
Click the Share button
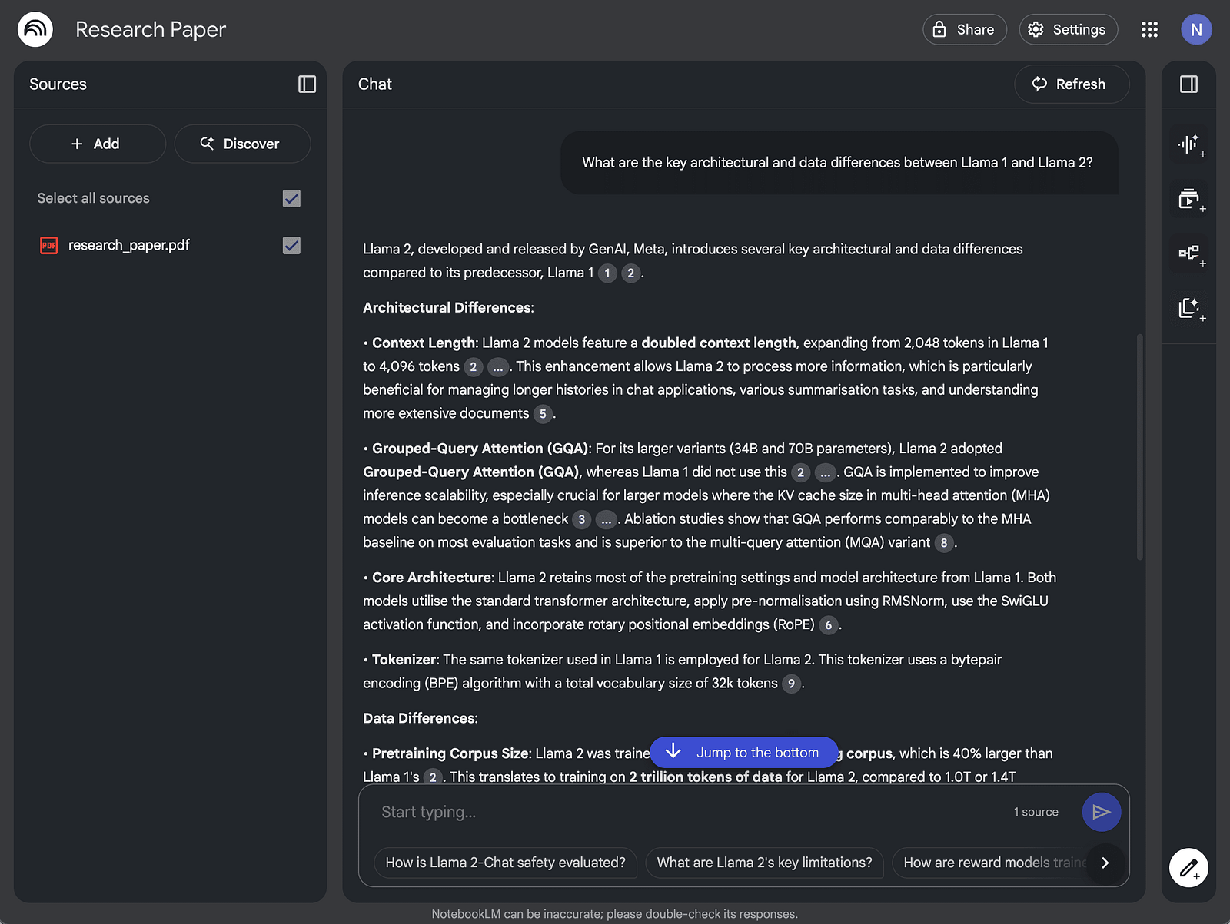click(x=965, y=29)
